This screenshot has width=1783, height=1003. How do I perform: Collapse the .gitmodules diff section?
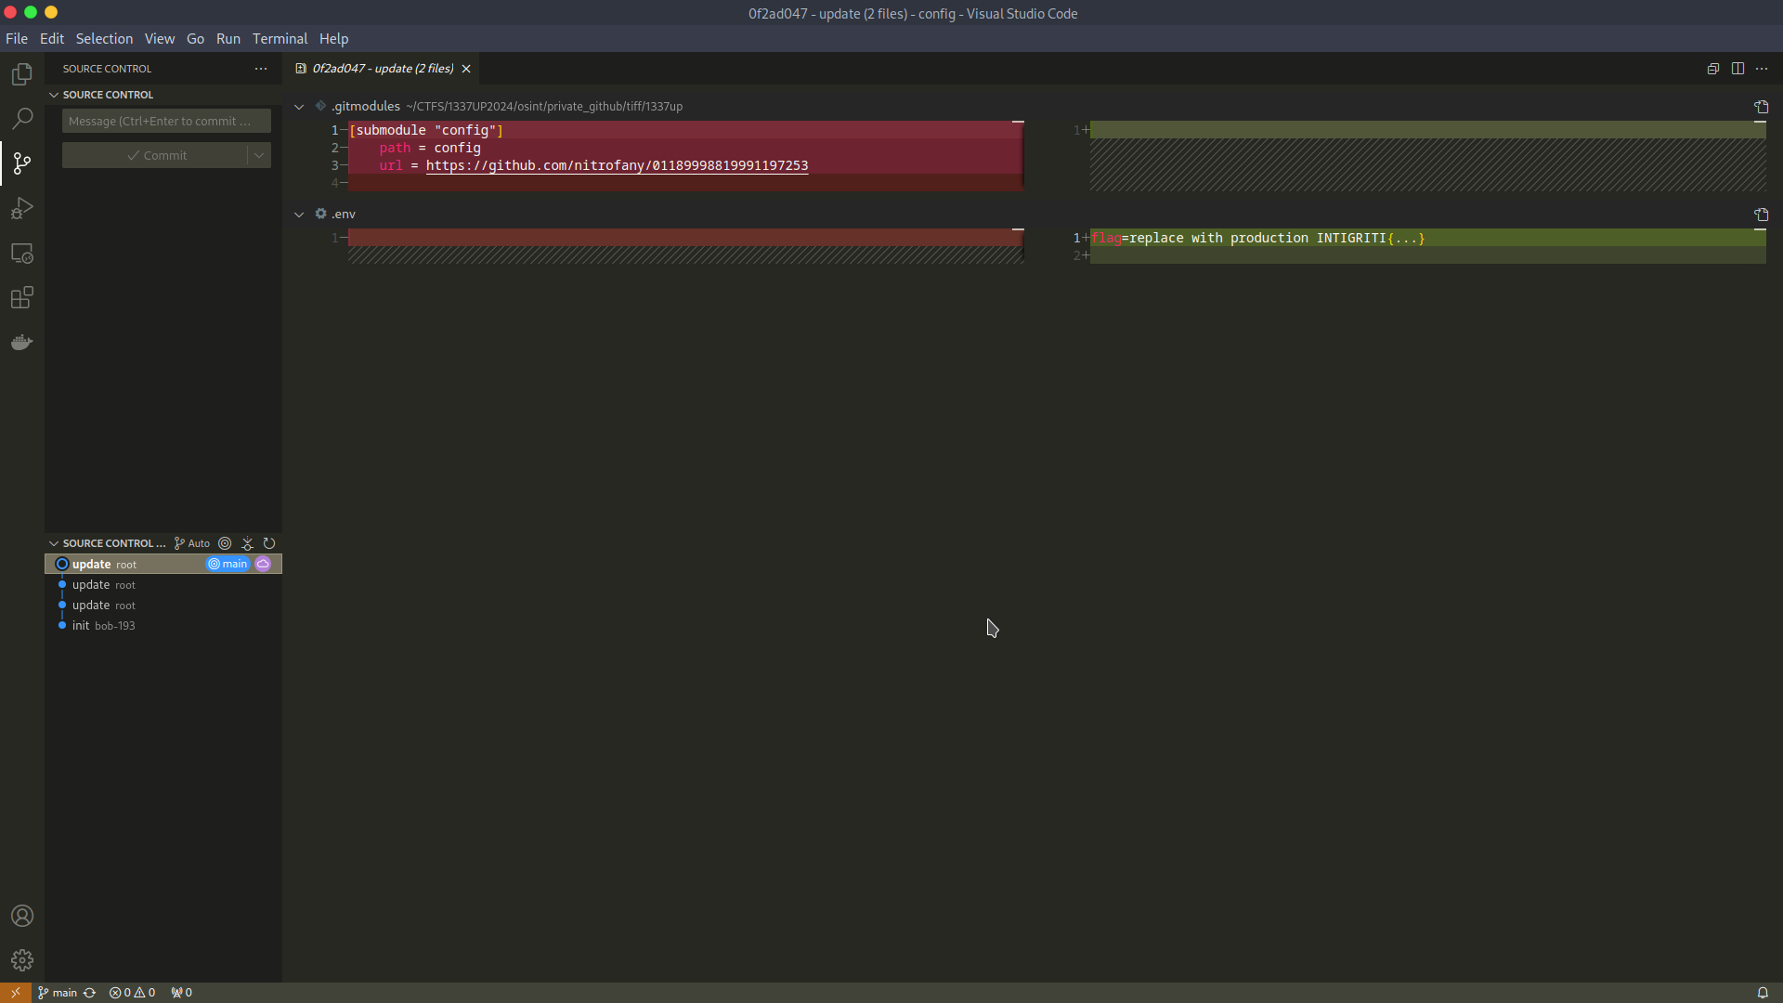click(x=299, y=107)
